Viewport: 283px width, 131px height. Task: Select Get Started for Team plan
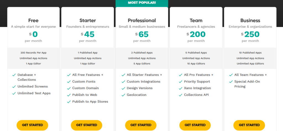(x=195, y=125)
